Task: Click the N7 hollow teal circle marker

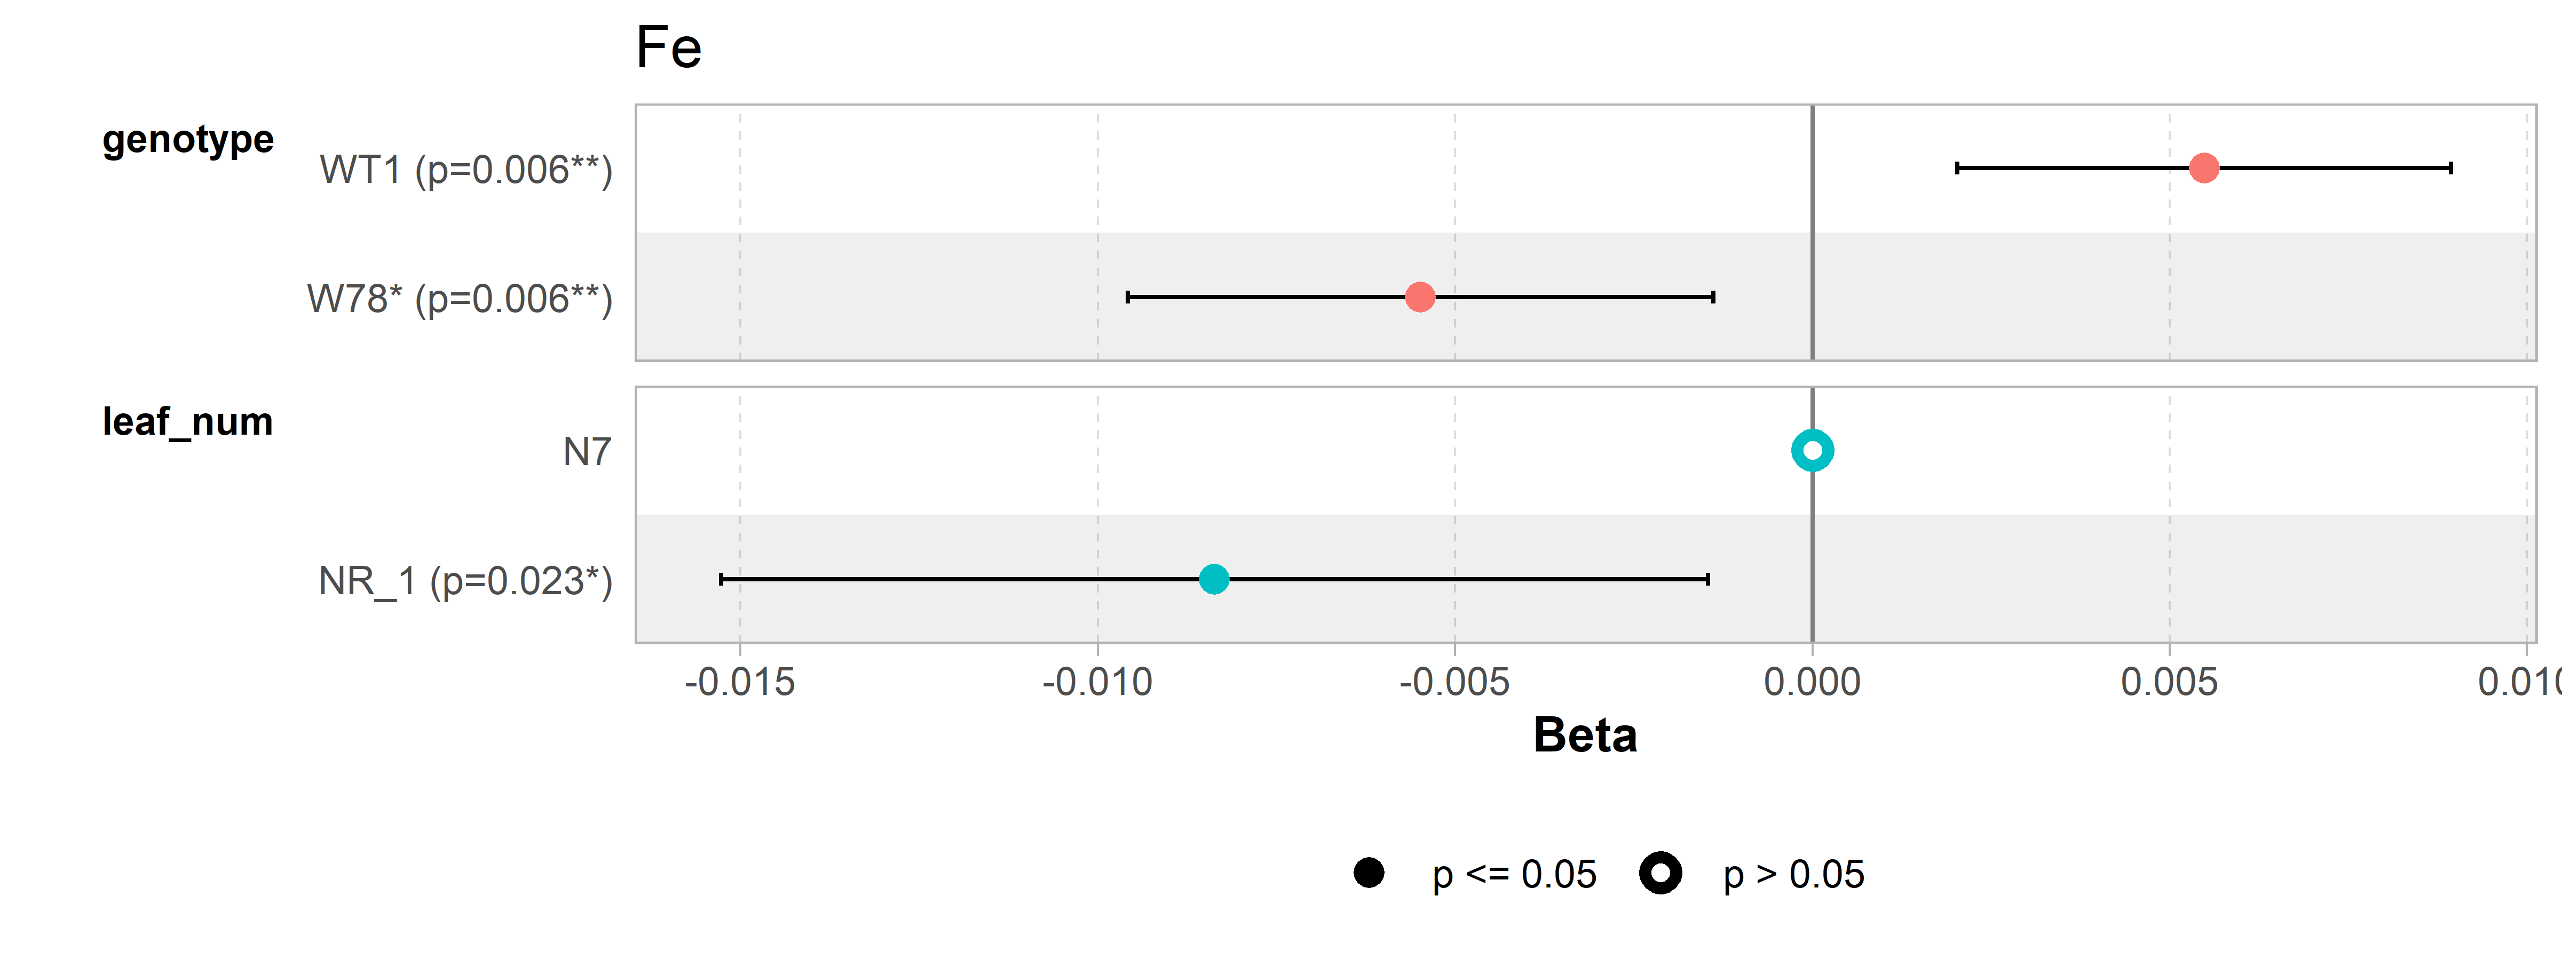Action: pos(1812,450)
